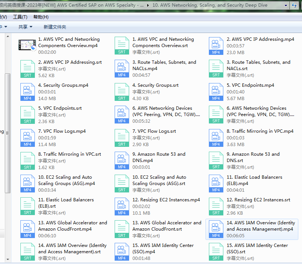
Task: Select file name '5. VPC Endpoints.mp4'
Action: (x=250, y=85)
